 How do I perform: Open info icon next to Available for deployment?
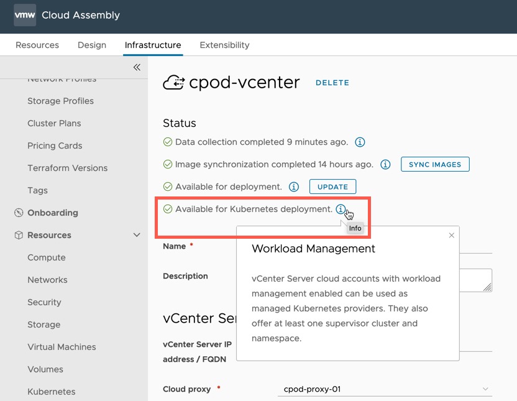pos(294,187)
